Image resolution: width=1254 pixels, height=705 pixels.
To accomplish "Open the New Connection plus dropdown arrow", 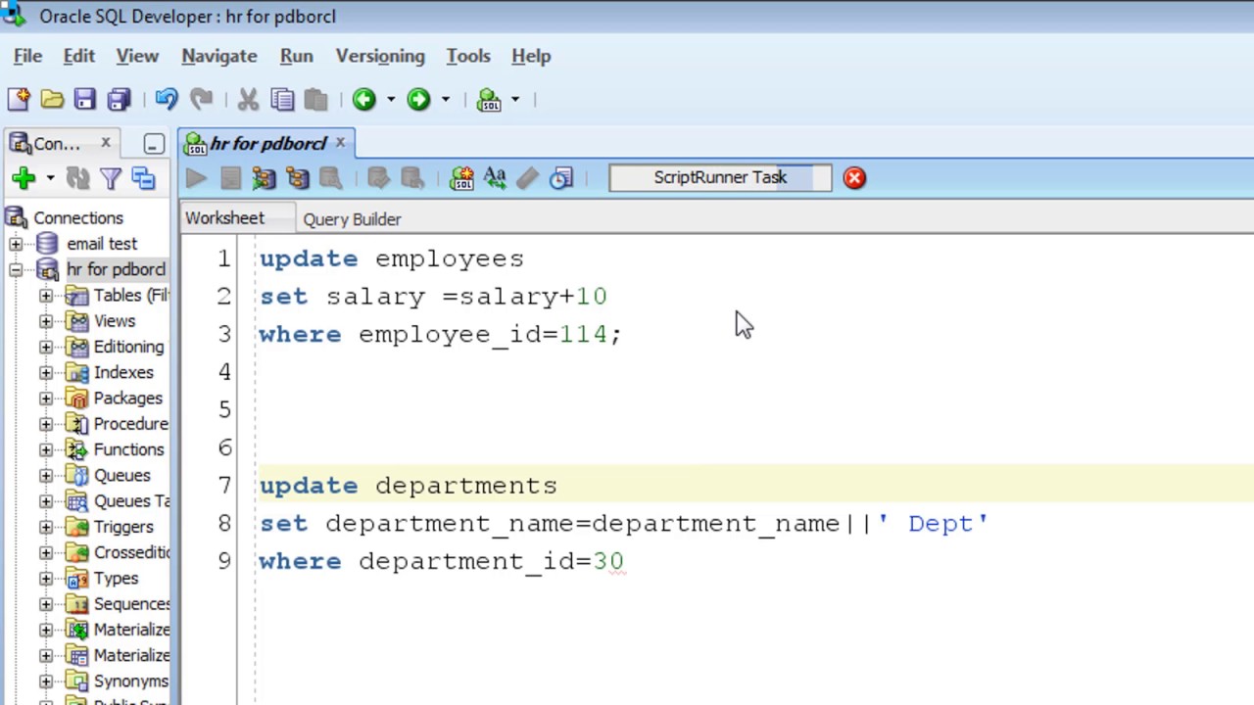I will pyautogui.click(x=50, y=177).
